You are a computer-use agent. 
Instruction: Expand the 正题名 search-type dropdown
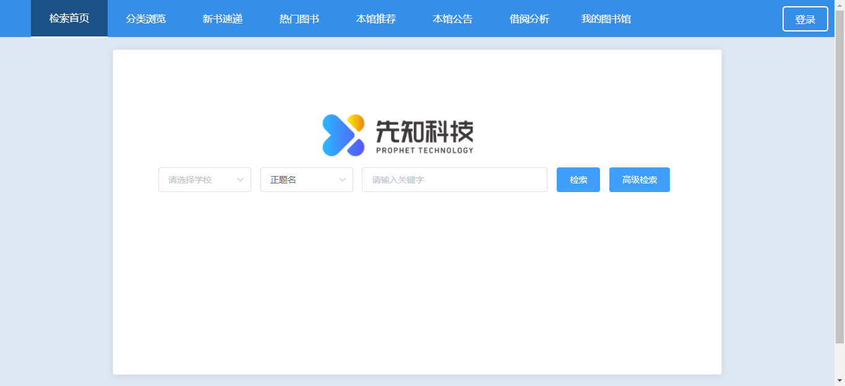click(307, 180)
